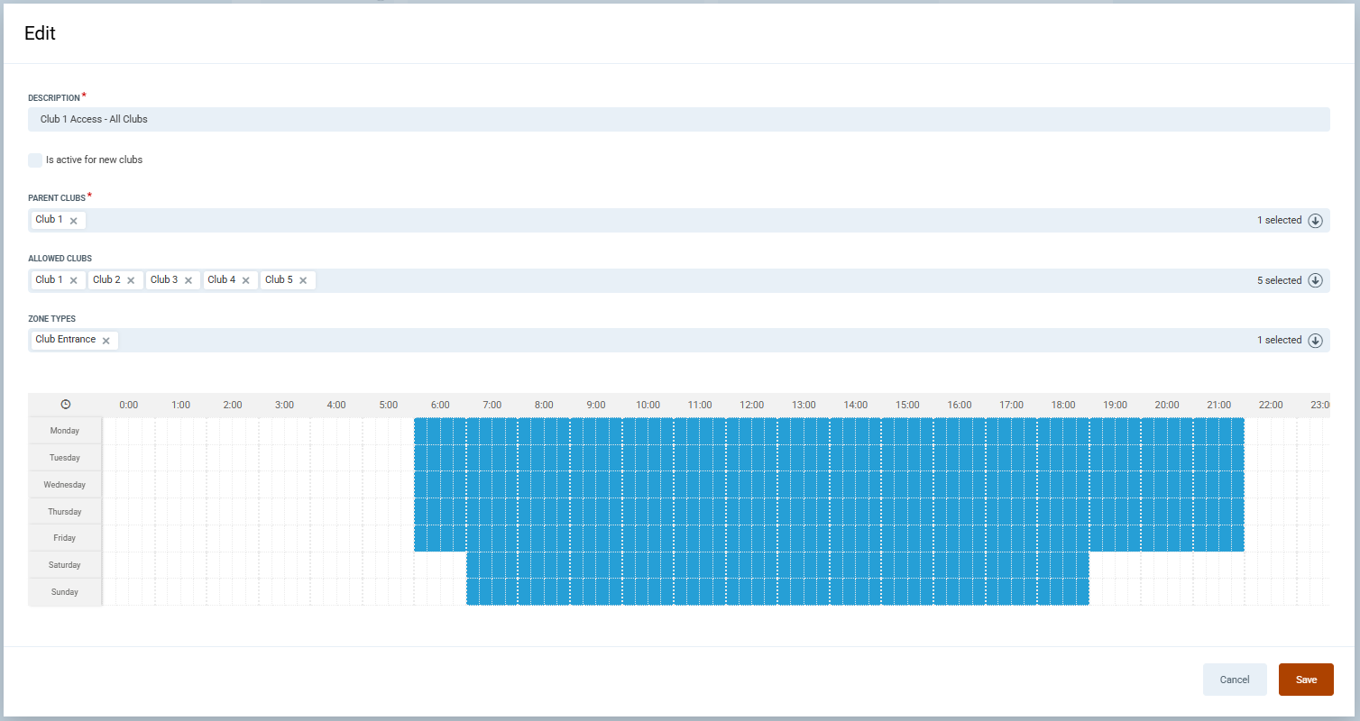Click into the Description text field
1360x721 pixels.
(x=678, y=119)
